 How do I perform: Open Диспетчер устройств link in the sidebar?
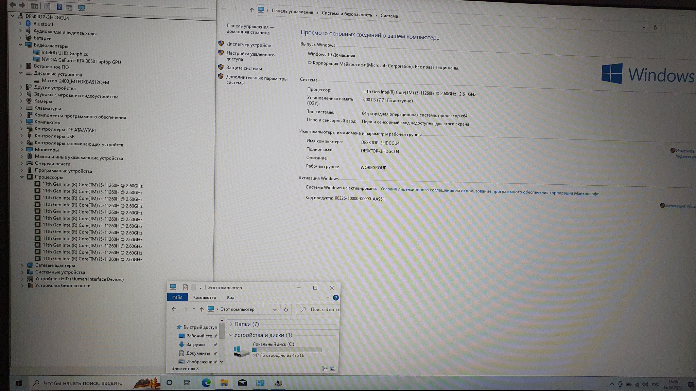pos(249,45)
